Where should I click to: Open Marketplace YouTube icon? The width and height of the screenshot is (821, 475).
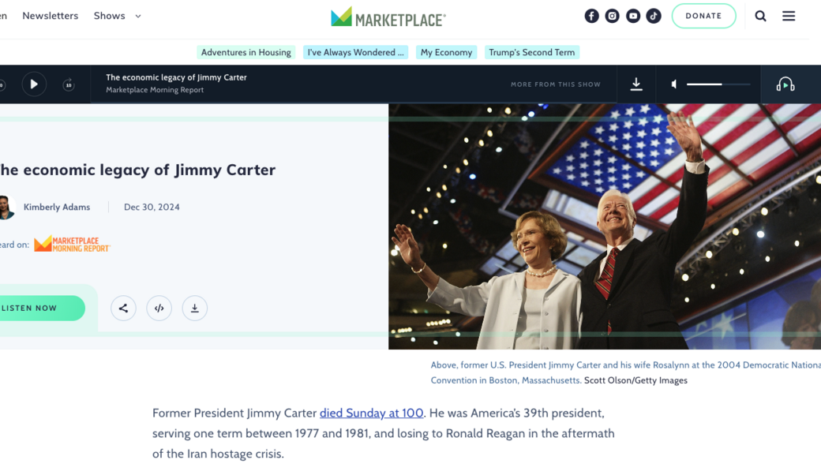[x=633, y=16]
